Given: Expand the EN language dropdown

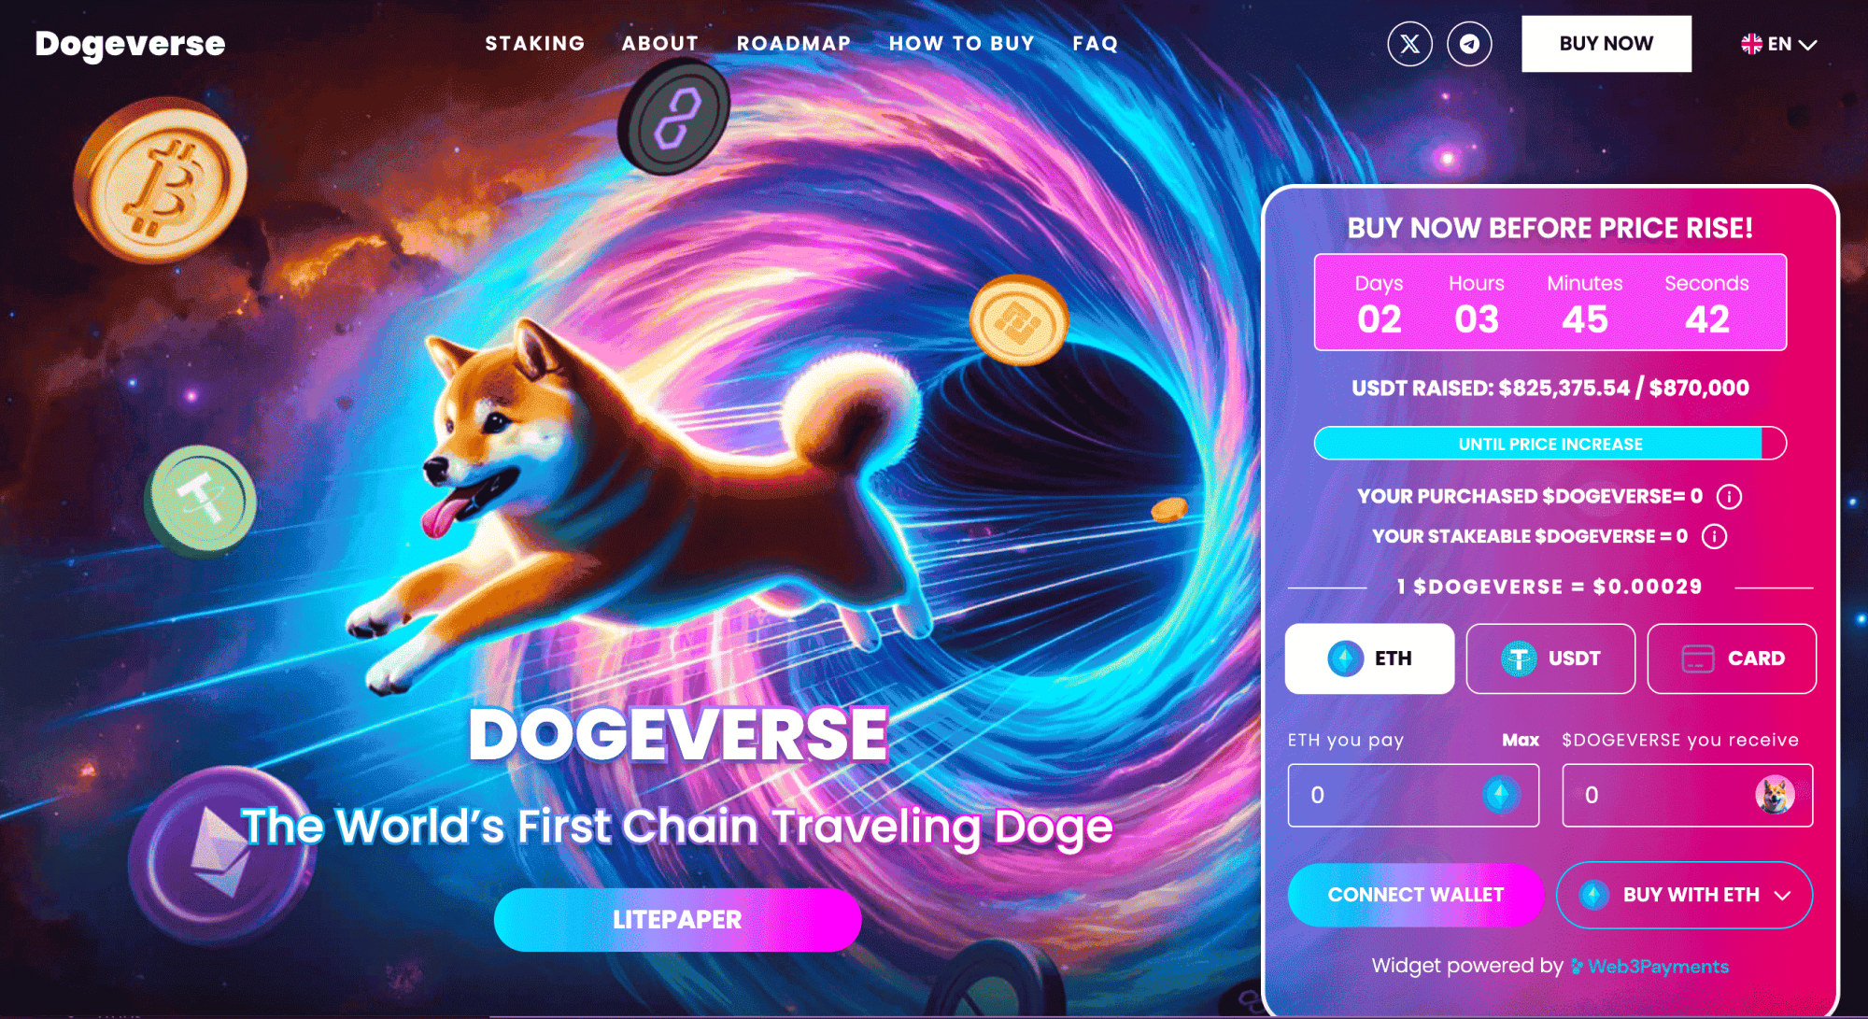Looking at the screenshot, I should pyautogui.click(x=1779, y=44).
